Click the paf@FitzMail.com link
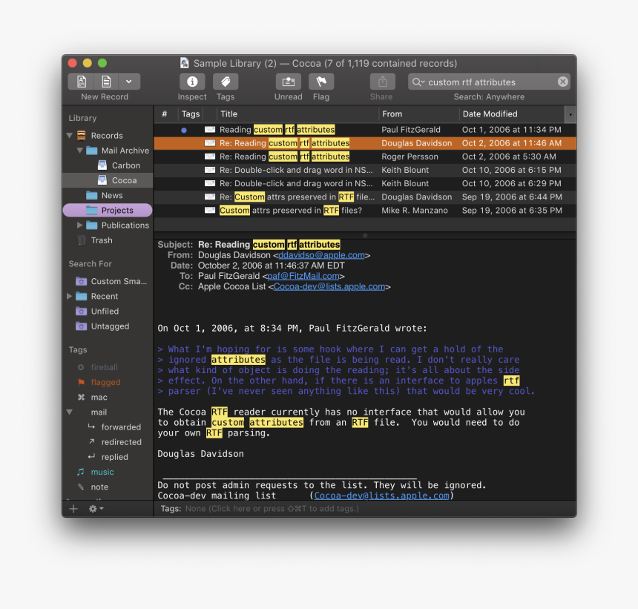 [x=303, y=276]
